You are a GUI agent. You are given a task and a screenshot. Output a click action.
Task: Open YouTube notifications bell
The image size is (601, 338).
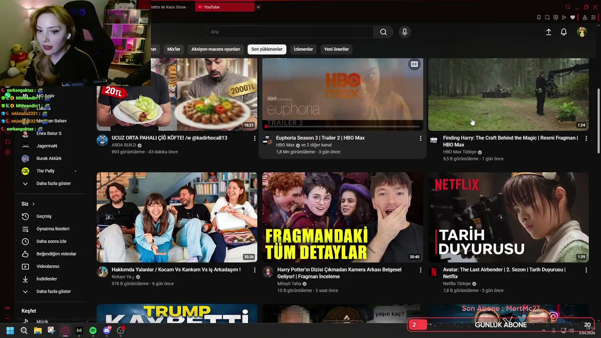(x=564, y=32)
